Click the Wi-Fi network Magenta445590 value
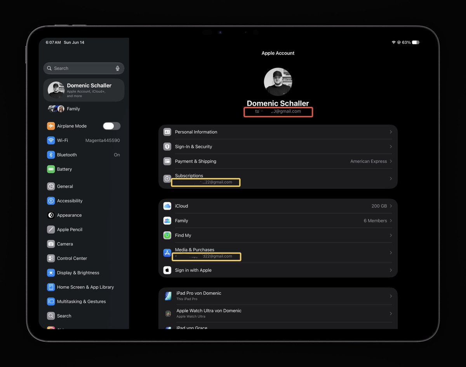Image resolution: width=466 pixels, height=367 pixels. point(103,140)
